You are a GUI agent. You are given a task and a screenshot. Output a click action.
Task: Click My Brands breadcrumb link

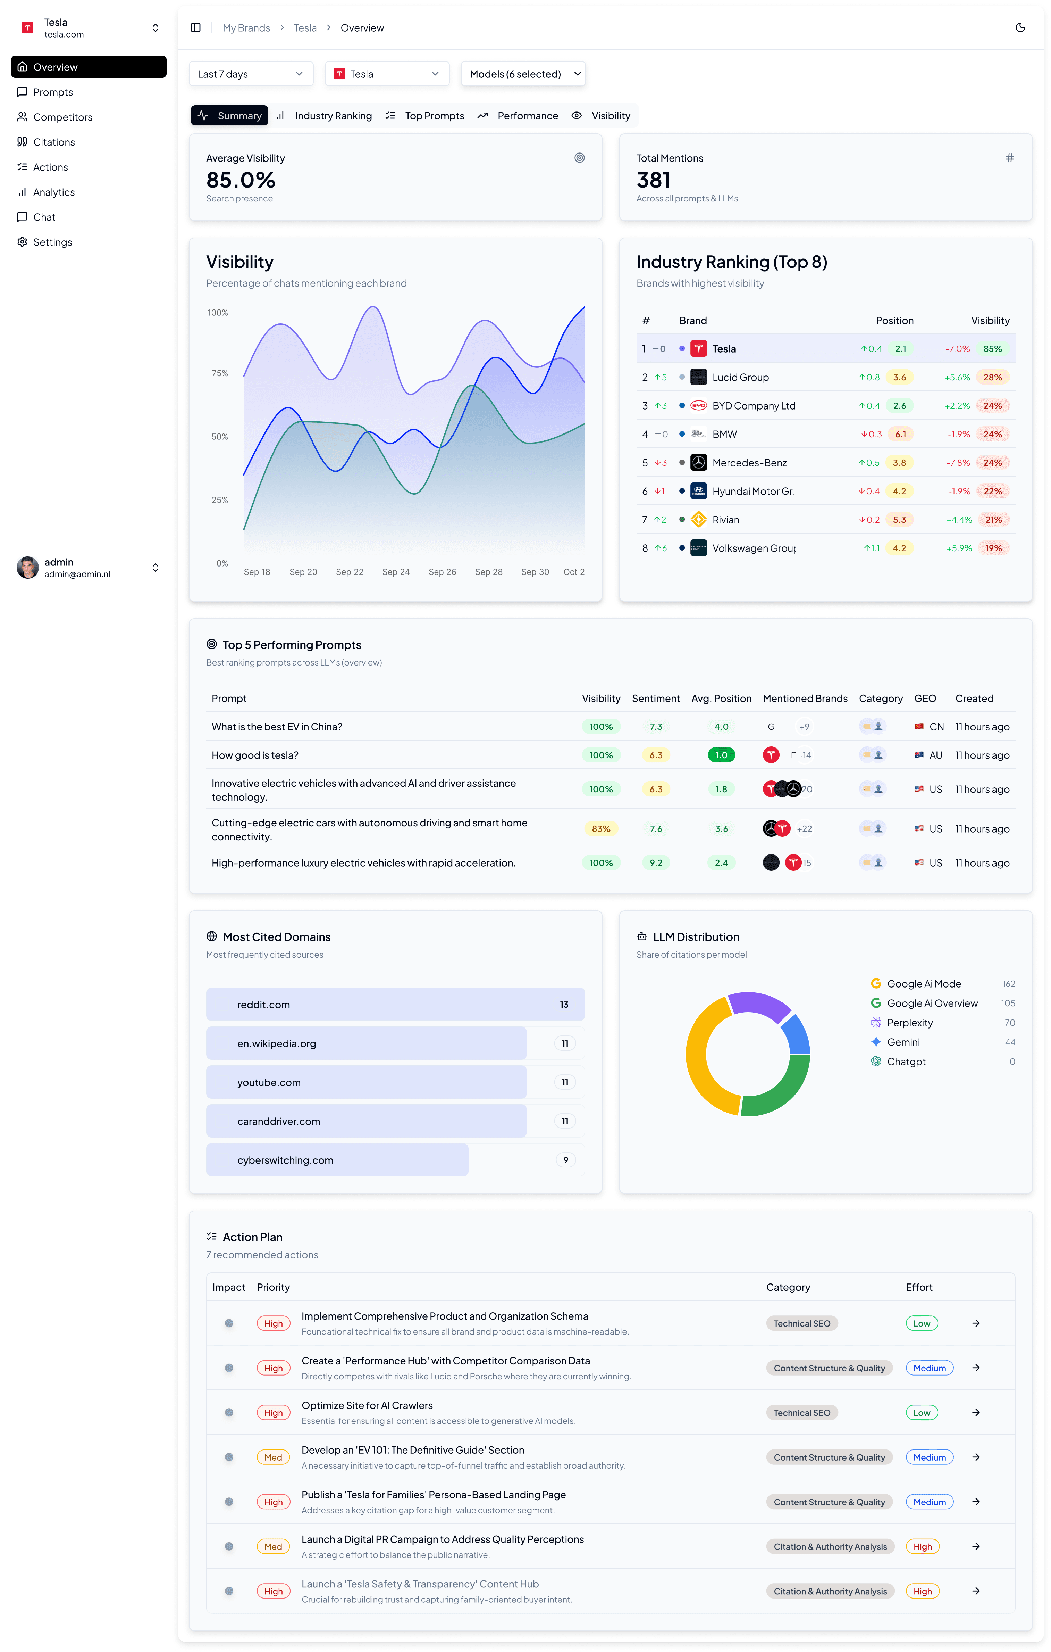246,28
